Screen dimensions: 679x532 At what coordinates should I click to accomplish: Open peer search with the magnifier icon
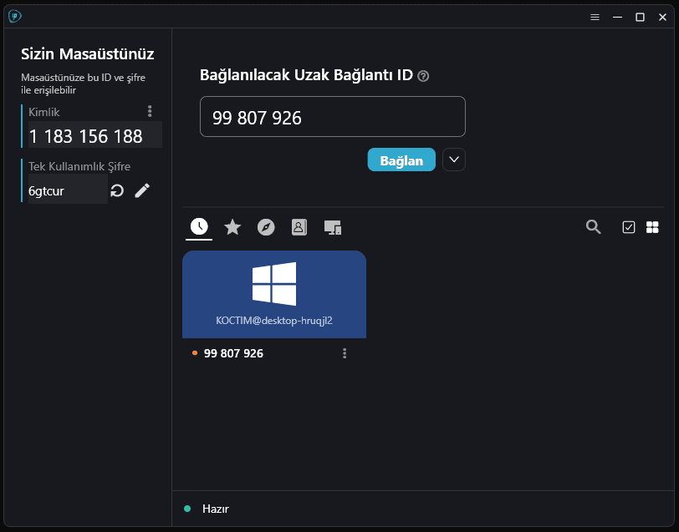click(x=594, y=226)
